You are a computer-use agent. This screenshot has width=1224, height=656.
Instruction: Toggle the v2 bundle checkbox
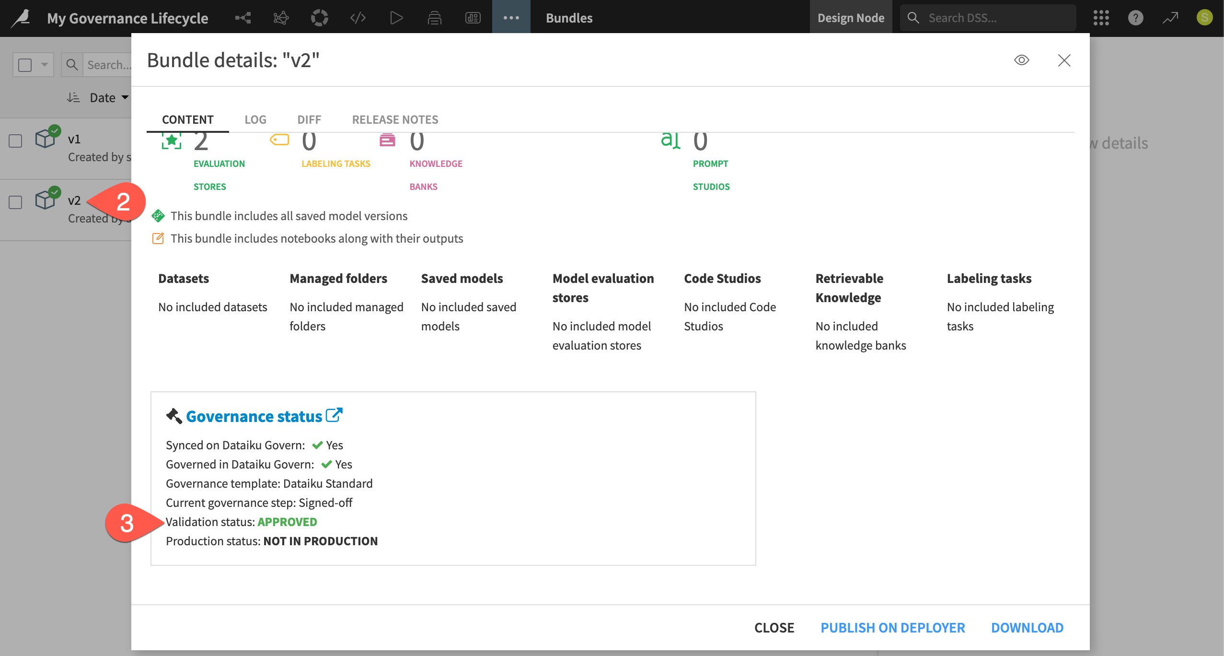(15, 202)
